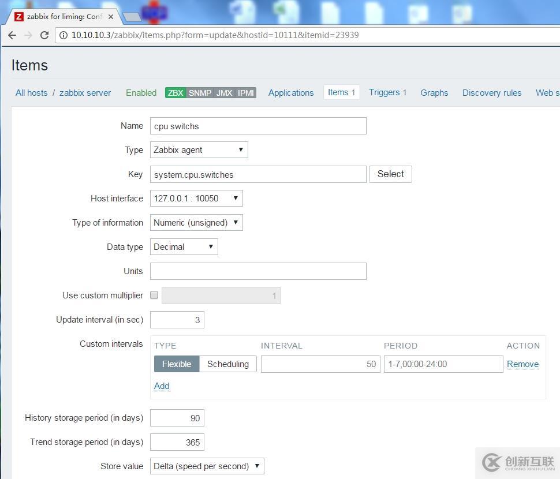560x479 pixels.
Task: Open the zabbix server host link
Action: coord(85,93)
